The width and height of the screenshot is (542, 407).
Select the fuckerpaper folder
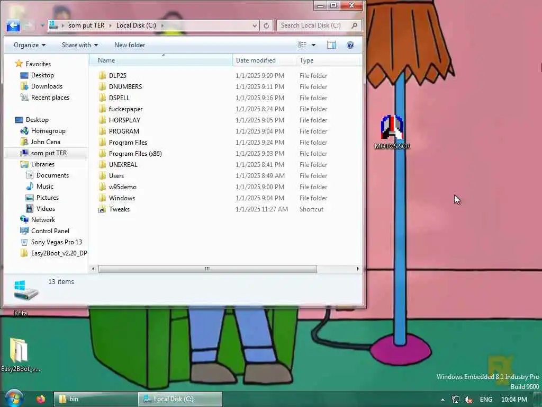click(121, 109)
